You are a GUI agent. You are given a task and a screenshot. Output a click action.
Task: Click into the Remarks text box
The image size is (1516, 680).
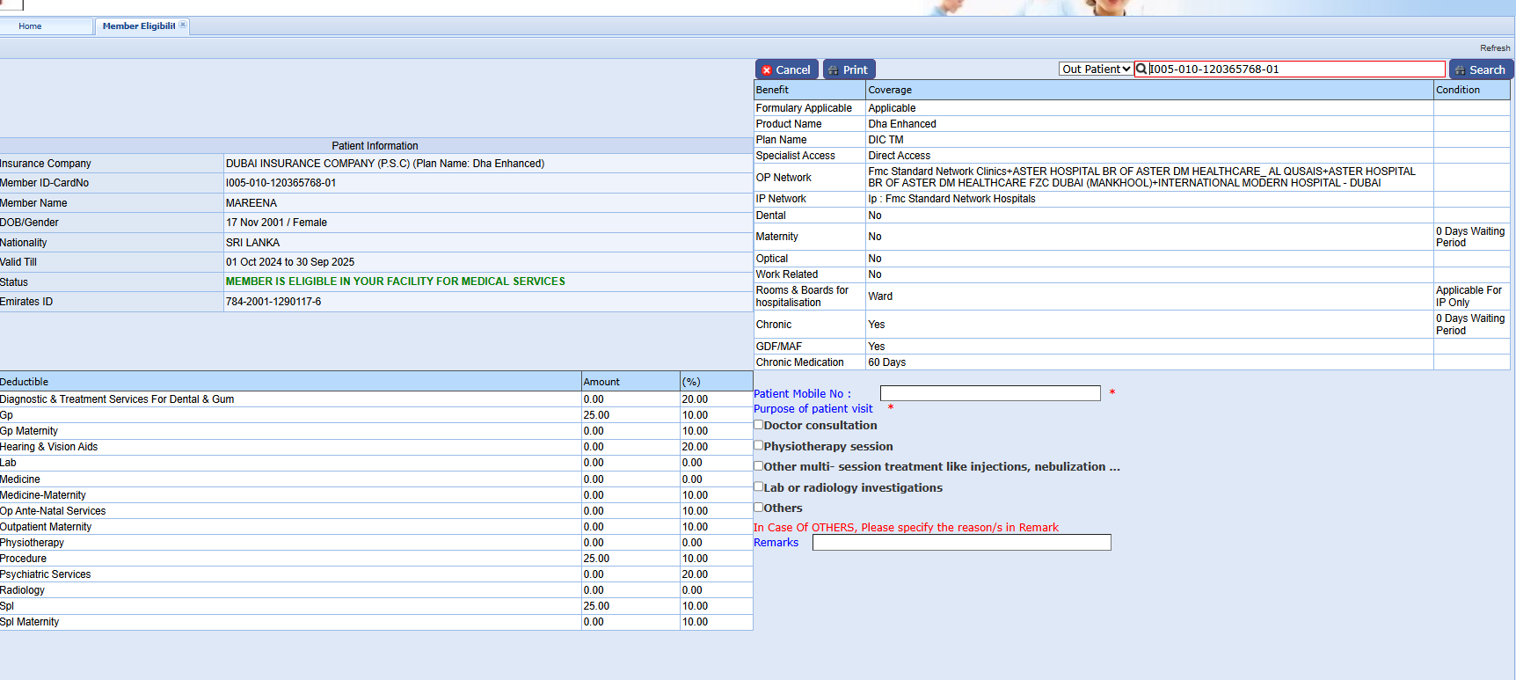click(961, 543)
